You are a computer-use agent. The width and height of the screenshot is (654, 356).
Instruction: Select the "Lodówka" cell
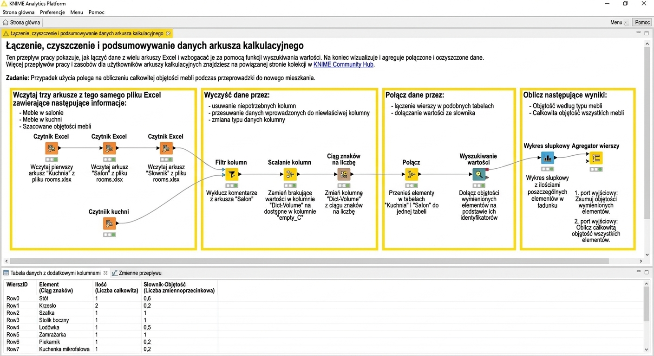click(x=49, y=327)
